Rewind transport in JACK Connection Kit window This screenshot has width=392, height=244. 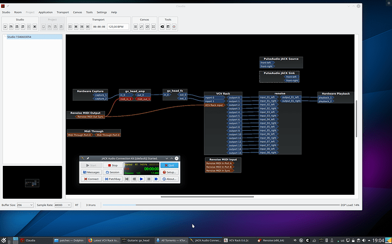tap(127, 179)
